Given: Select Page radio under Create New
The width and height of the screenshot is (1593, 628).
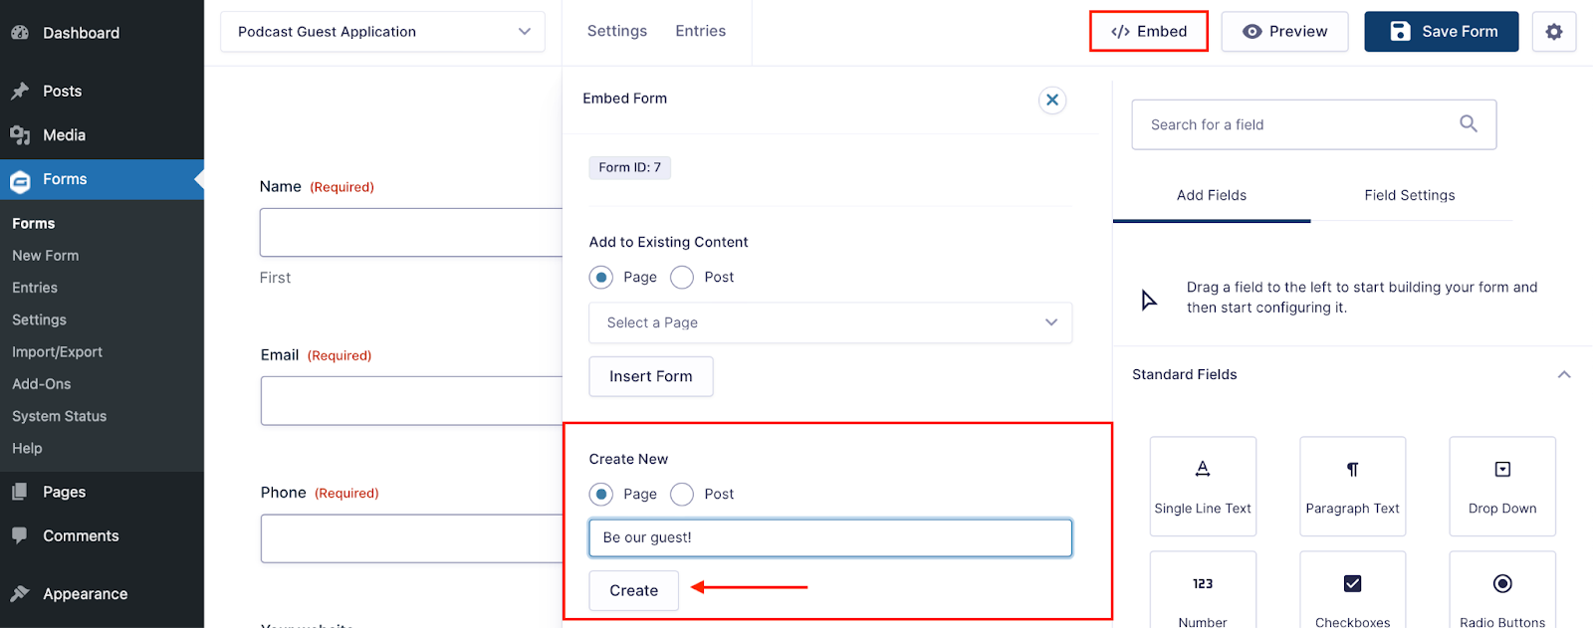Looking at the screenshot, I should coord(600,495).
